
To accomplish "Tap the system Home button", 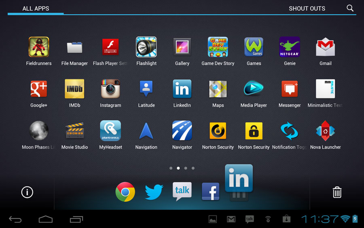I will [x=46, y=219].
